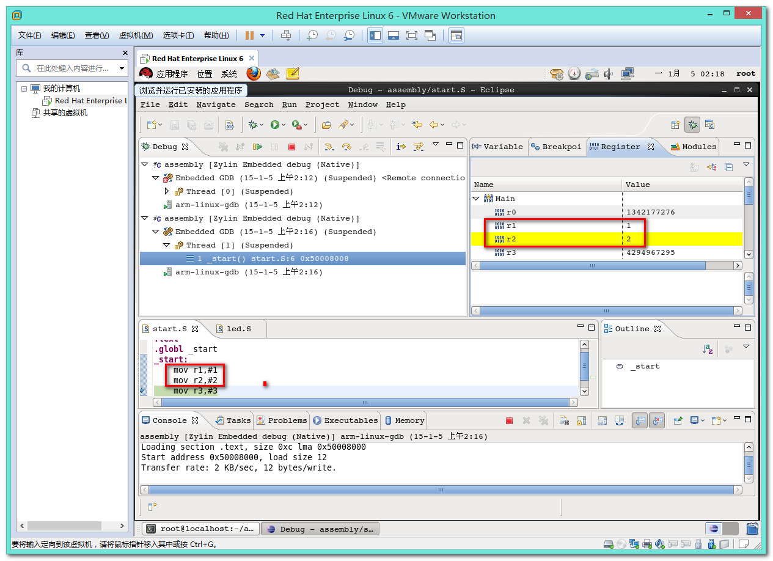Click the Last Edit Location arrow
The width and height of the screenshot is (773, 561).
tap(417, 125)
